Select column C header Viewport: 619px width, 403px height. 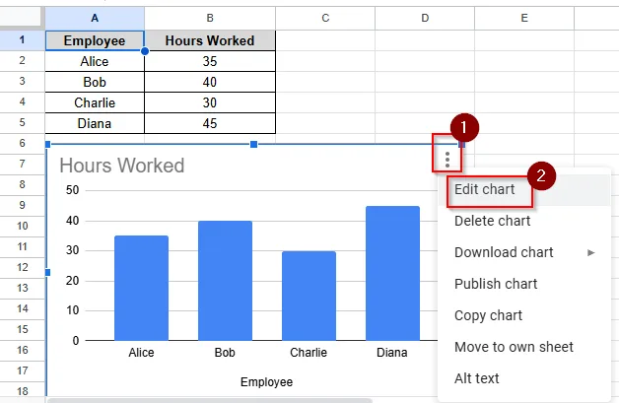325,18
